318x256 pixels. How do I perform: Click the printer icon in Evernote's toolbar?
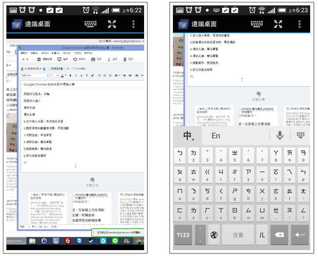click(93, 59)
